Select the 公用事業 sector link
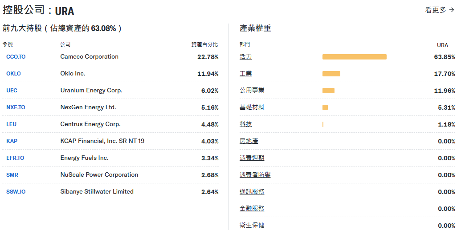461x234 pixels. click(252, 91)
